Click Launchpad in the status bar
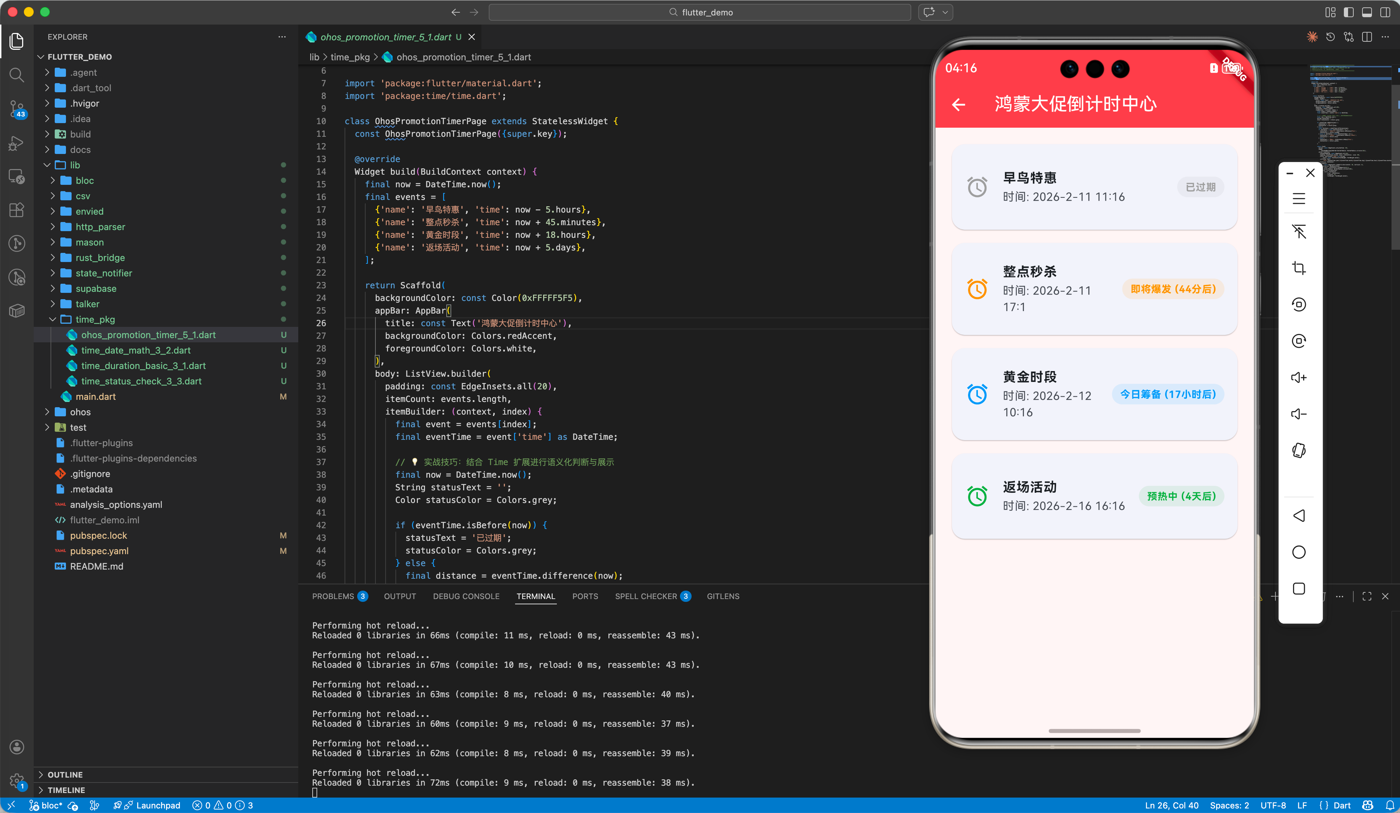 158,805
